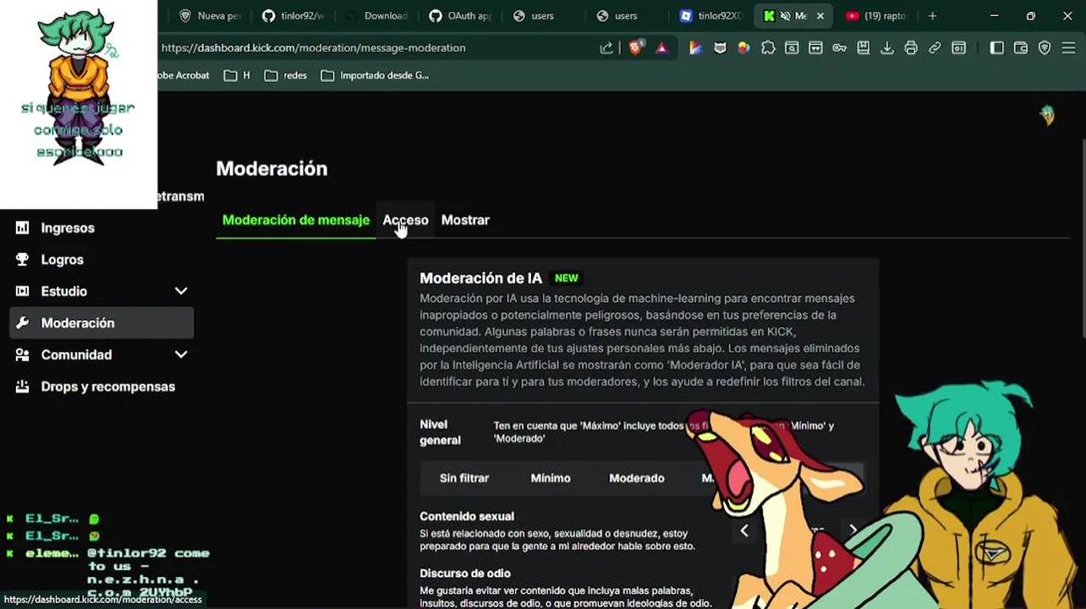This screenshot has height=609, width=1086.
Task: Open Importado desde G... bookmarks folder
Action: click(x=375, y=75)
